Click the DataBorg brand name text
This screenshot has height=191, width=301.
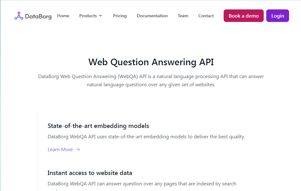pyautogui.click(x=38, y=16)
